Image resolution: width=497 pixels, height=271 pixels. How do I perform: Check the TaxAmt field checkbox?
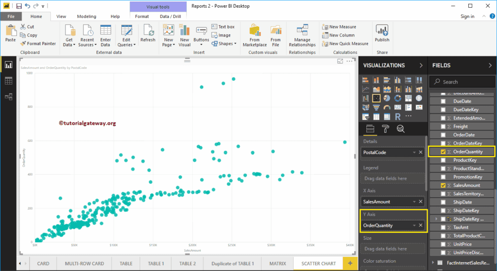click(443, 227)
